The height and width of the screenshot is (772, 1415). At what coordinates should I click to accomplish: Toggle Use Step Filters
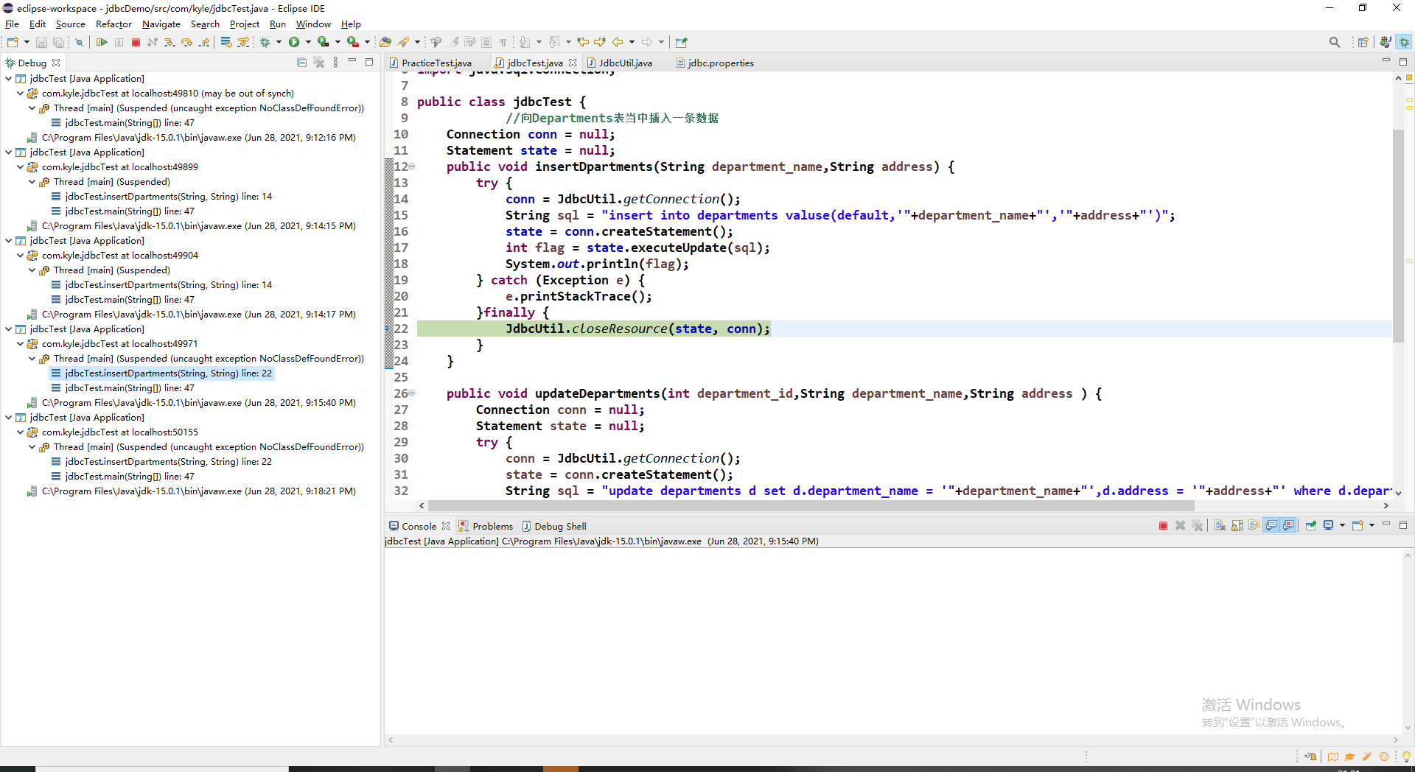[x=242, y=43]
